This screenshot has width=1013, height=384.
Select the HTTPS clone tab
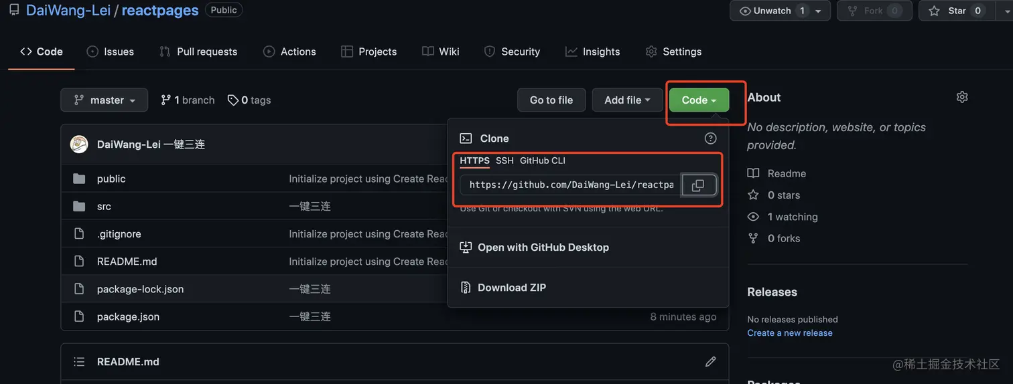pyautogui.click(x=474, y=161)
